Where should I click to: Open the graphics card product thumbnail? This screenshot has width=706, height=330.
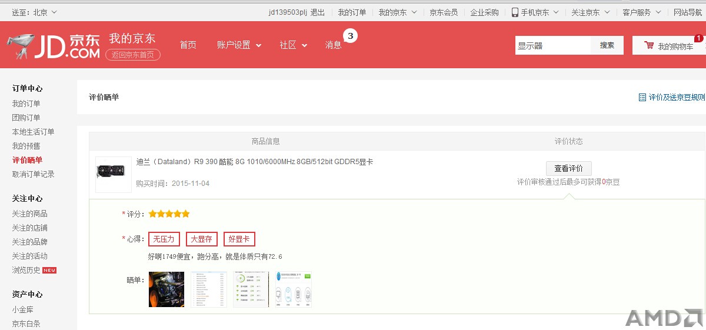(114, 174)
